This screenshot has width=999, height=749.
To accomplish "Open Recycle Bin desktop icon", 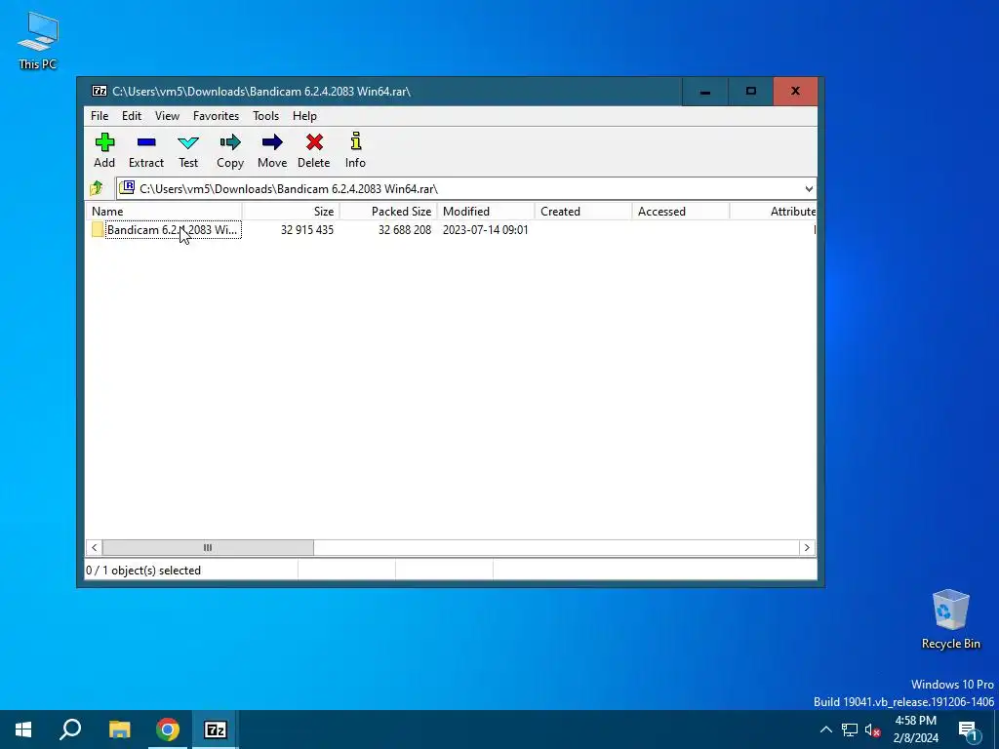I will tap(950, 619).
